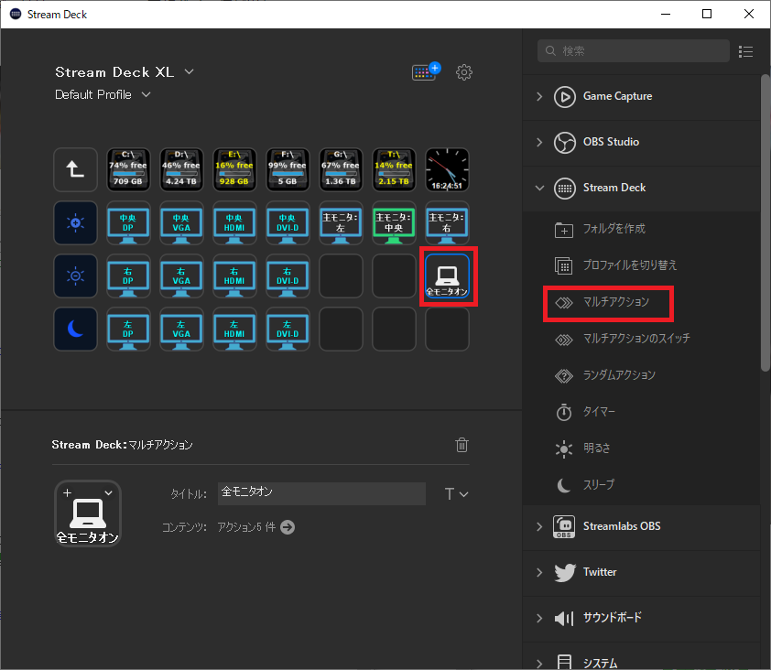Click the trash icon to delete the multi action
This screenshot has width=771, height=670.
tap(462, 444)
